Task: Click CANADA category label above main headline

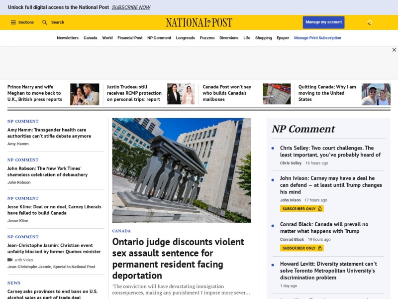Action: (x=121, y=231)
